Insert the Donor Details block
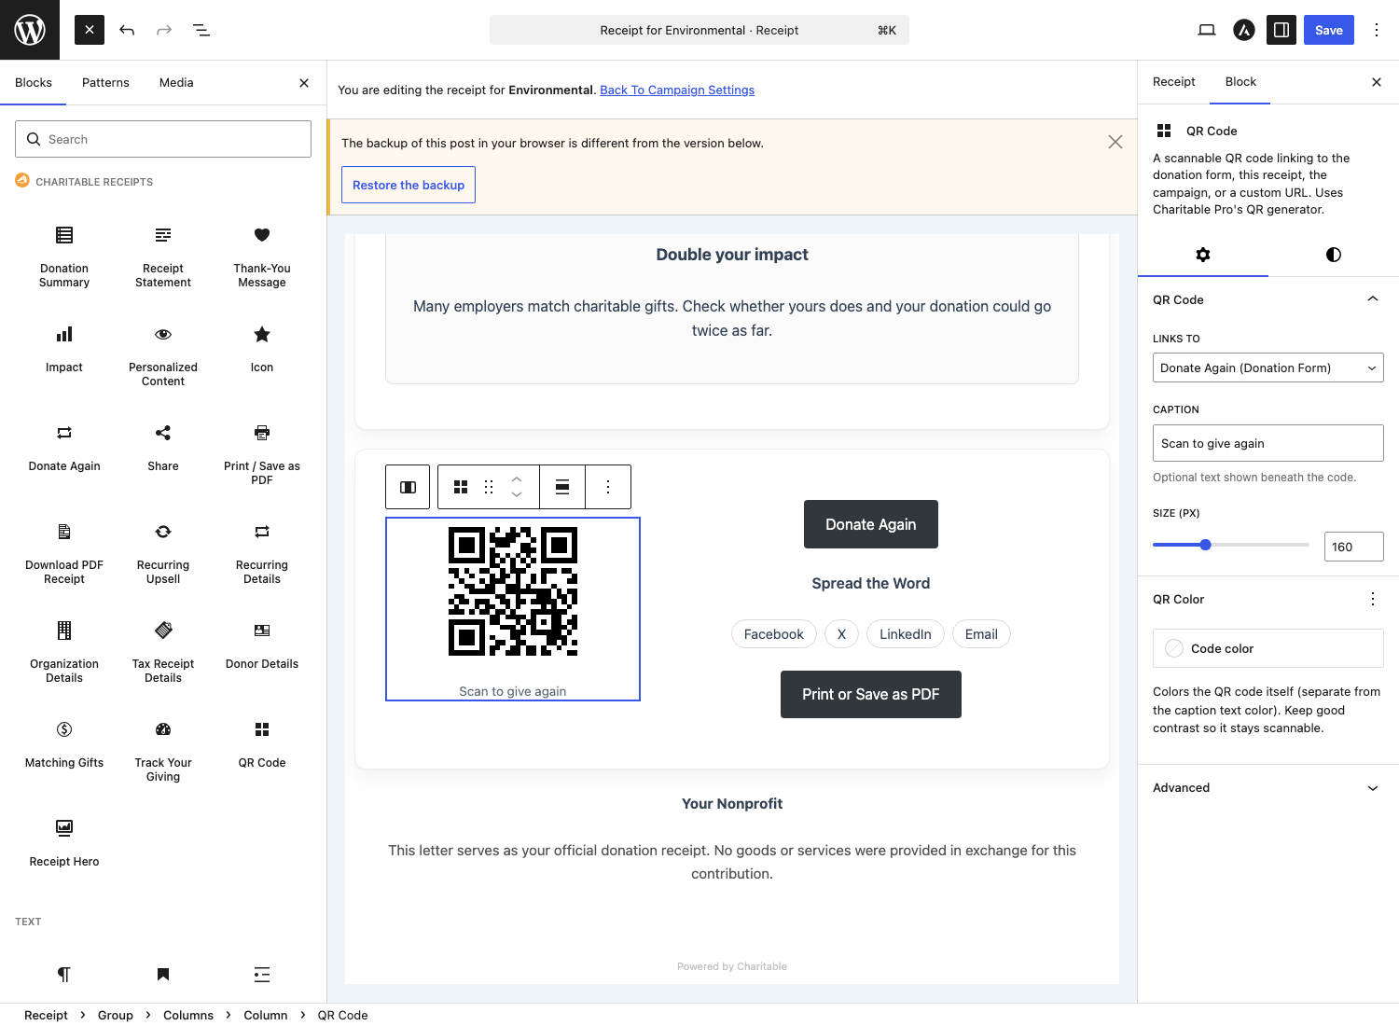 [262, 646]
